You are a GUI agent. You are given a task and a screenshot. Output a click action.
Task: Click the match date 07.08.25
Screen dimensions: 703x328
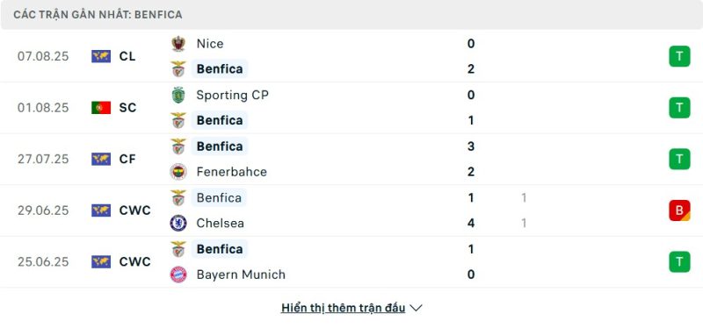point(43,56)
